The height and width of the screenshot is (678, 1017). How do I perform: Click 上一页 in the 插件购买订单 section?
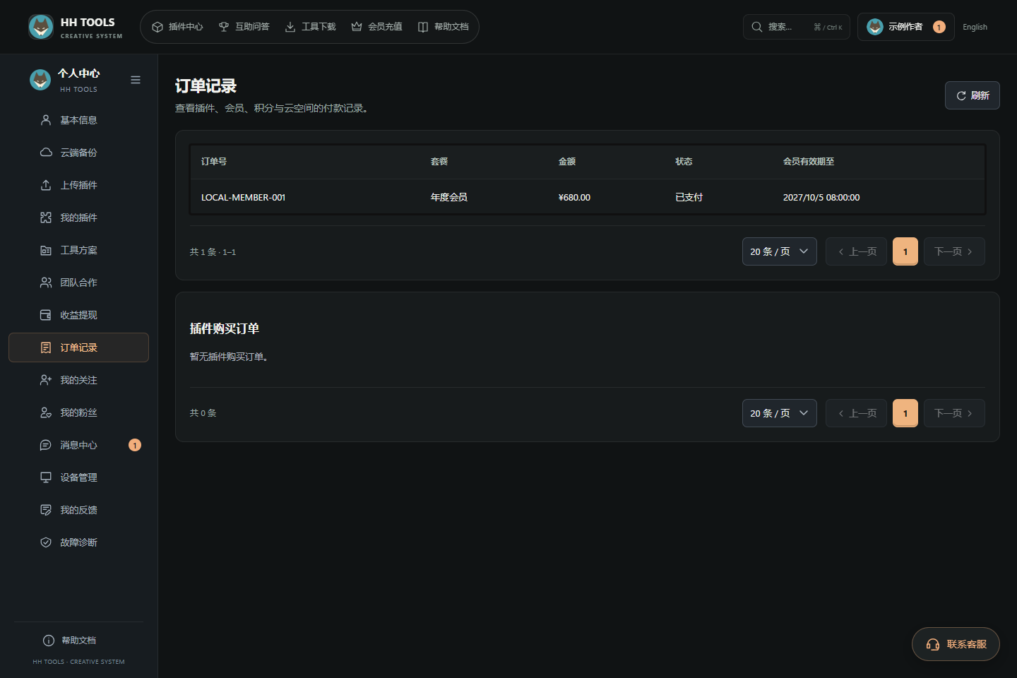pos(856,413)
